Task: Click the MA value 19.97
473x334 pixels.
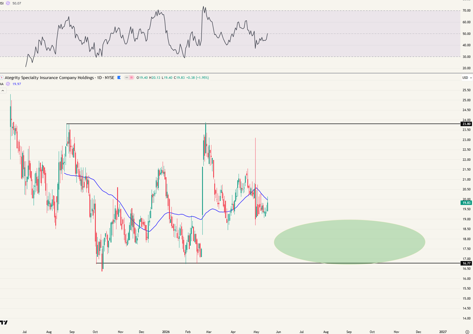Action: point(17,84)
